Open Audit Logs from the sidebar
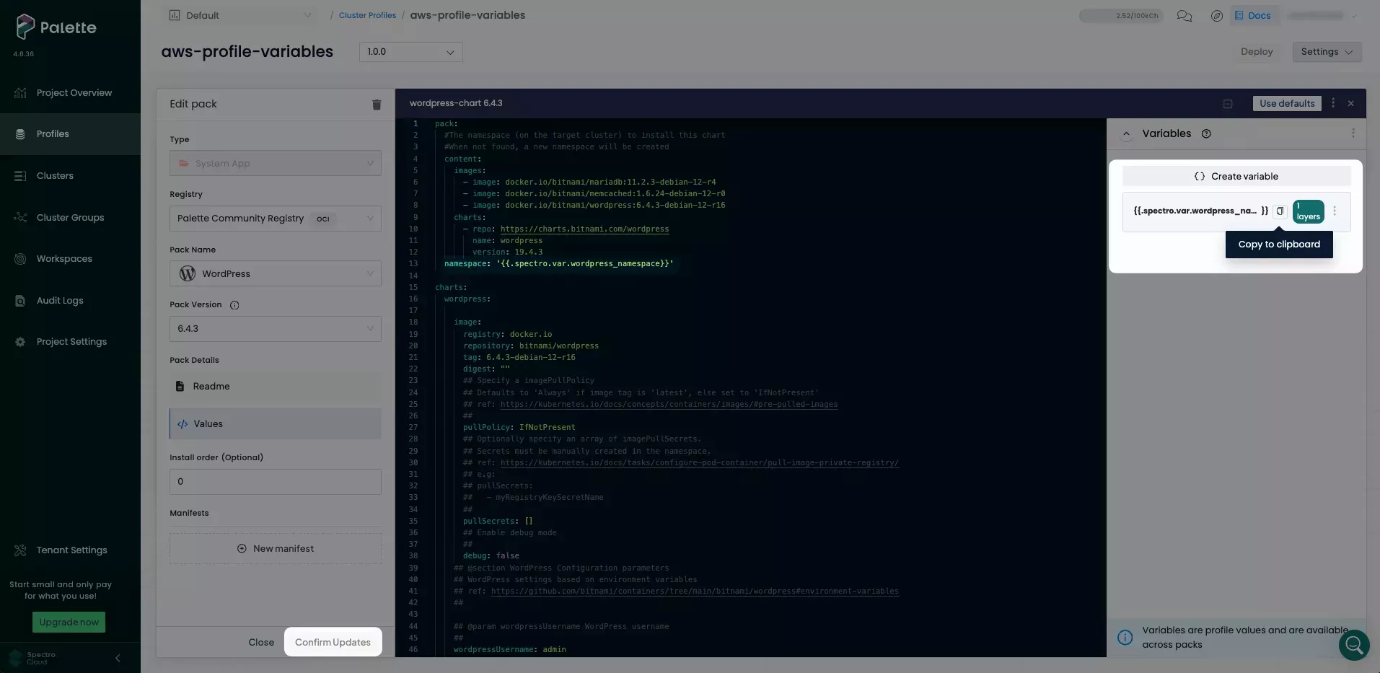1380x673 pixels. click(60, 300)
